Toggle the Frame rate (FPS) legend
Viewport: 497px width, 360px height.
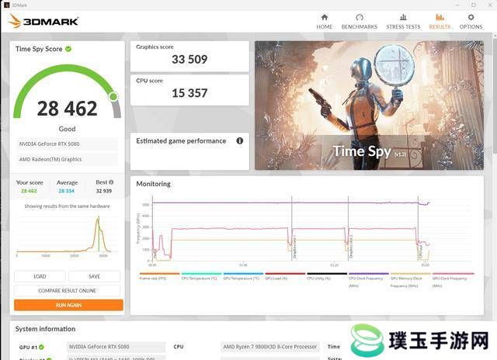[x=159, y=276]
